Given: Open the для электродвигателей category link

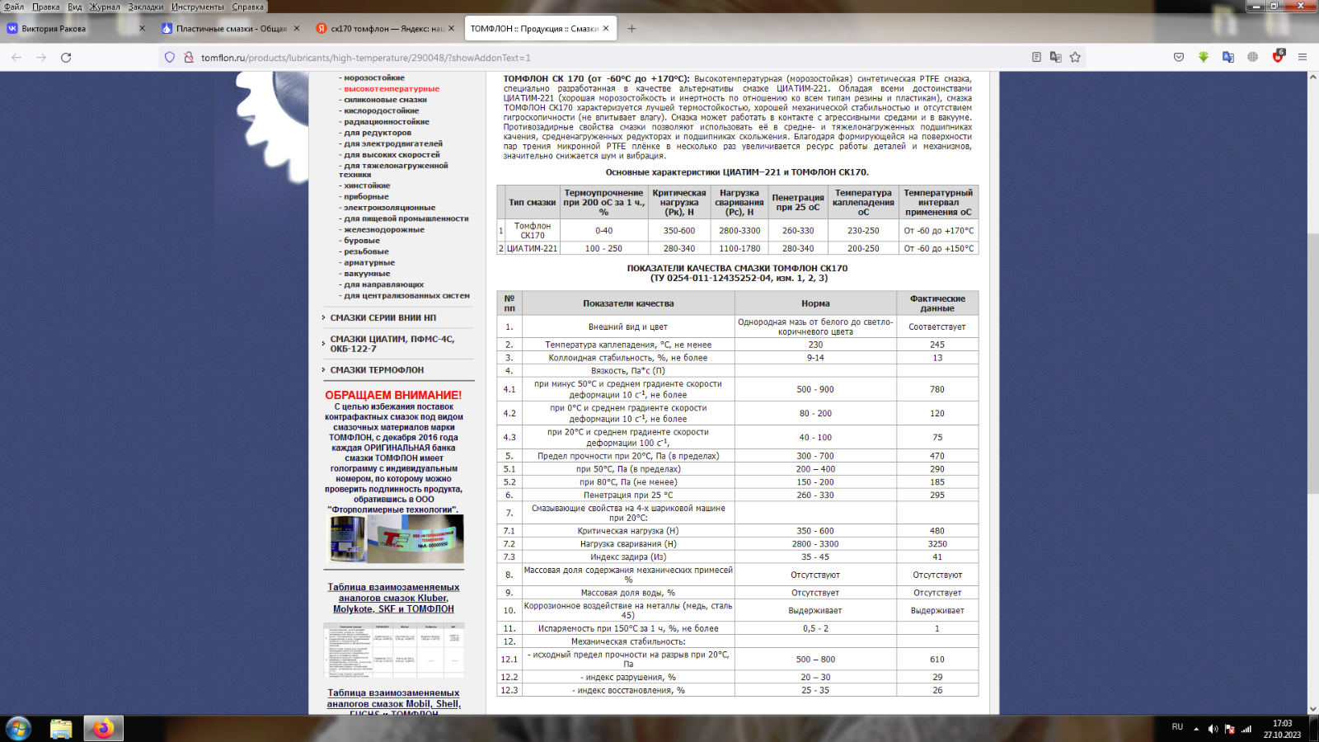Looking at the screenshot, I should [392, 143].
